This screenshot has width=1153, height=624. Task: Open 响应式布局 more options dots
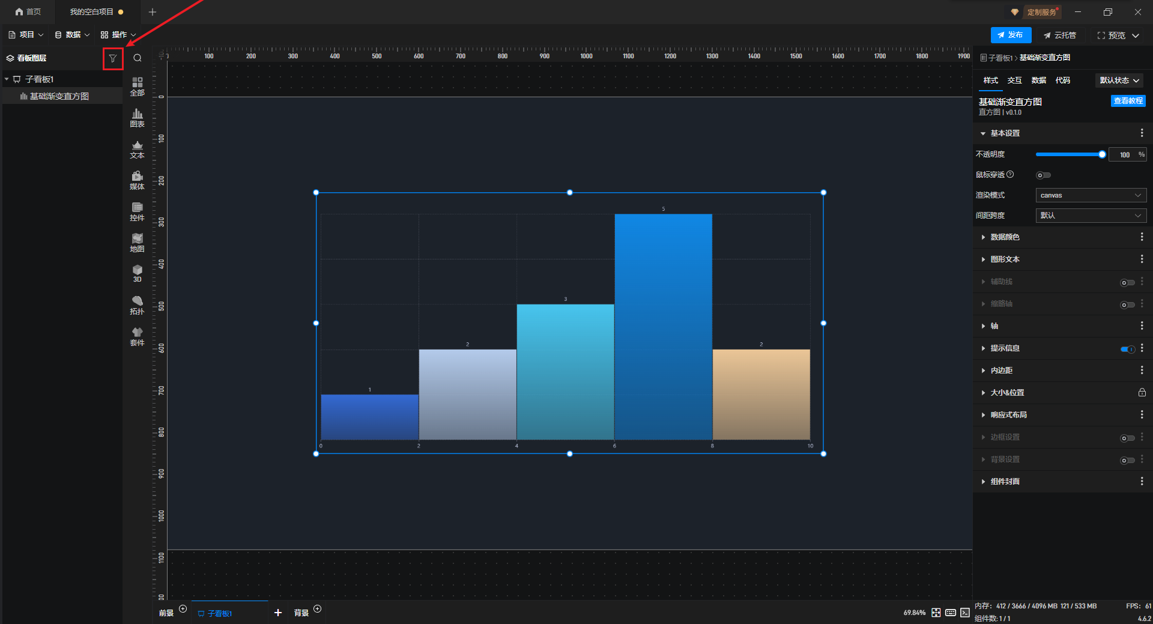[1142, 415]
